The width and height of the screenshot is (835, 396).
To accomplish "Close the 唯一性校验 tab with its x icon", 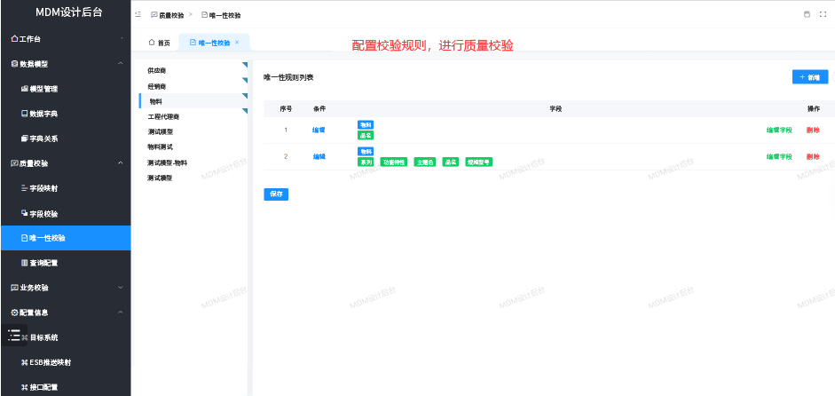I will [x=237, y=43].
